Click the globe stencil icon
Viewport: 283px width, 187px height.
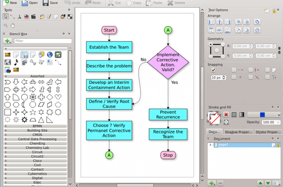pos(50,54)
